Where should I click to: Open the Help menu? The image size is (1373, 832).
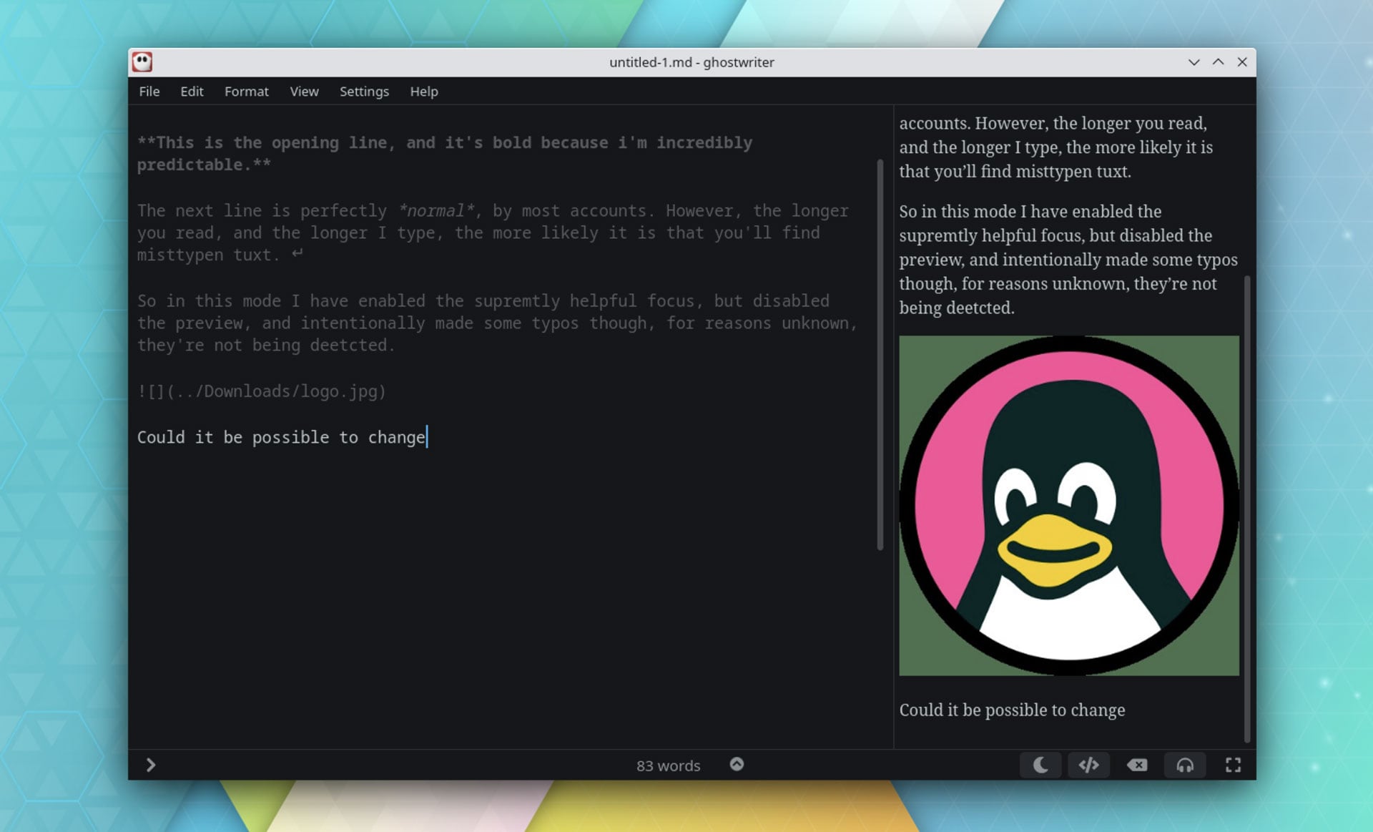click(x=423, y=92)
